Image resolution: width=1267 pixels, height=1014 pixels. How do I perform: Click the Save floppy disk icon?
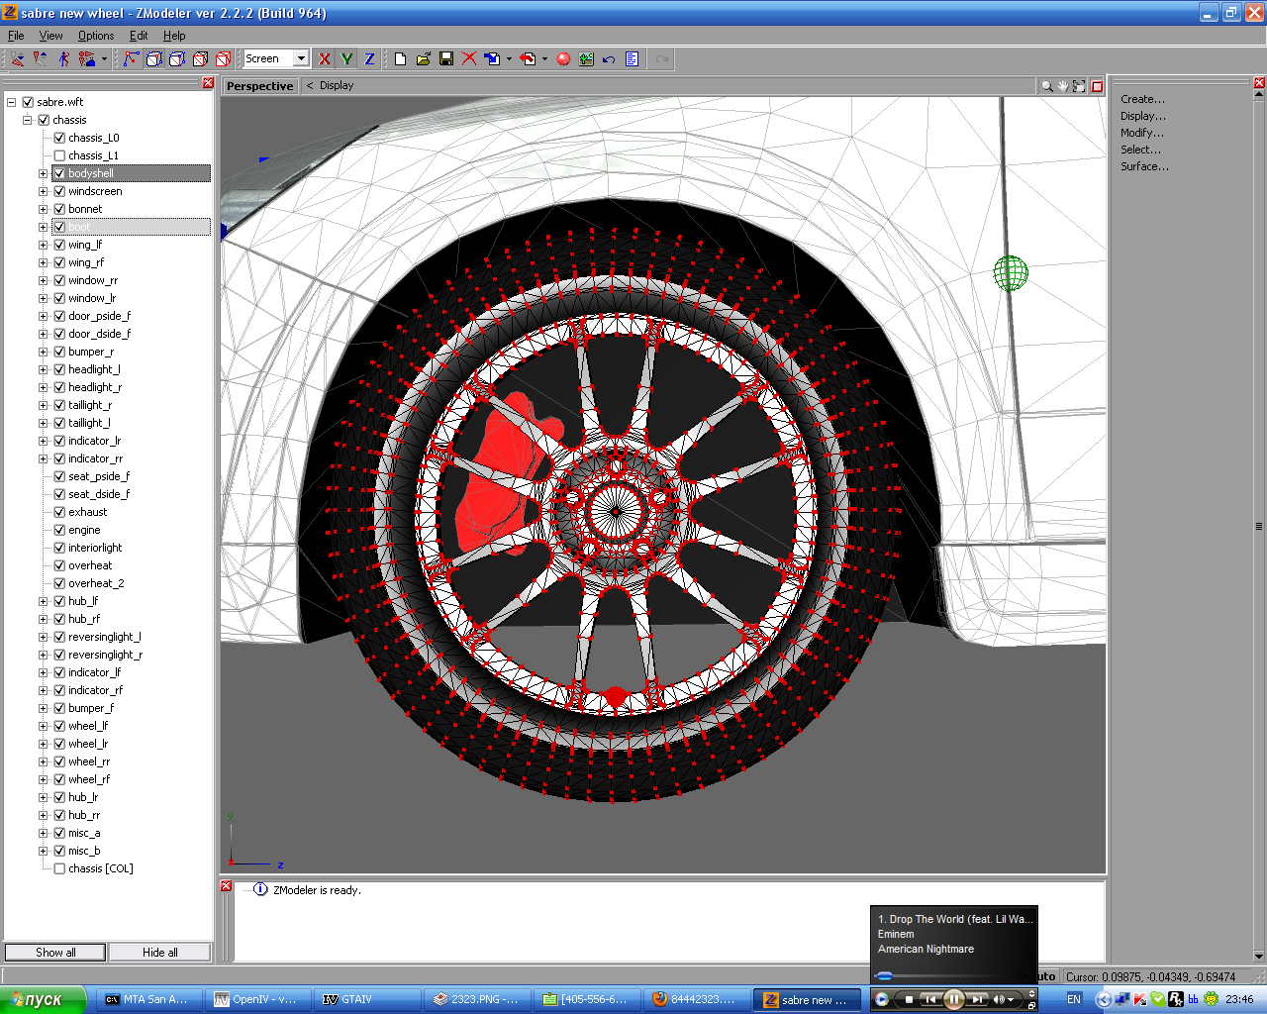446,59
